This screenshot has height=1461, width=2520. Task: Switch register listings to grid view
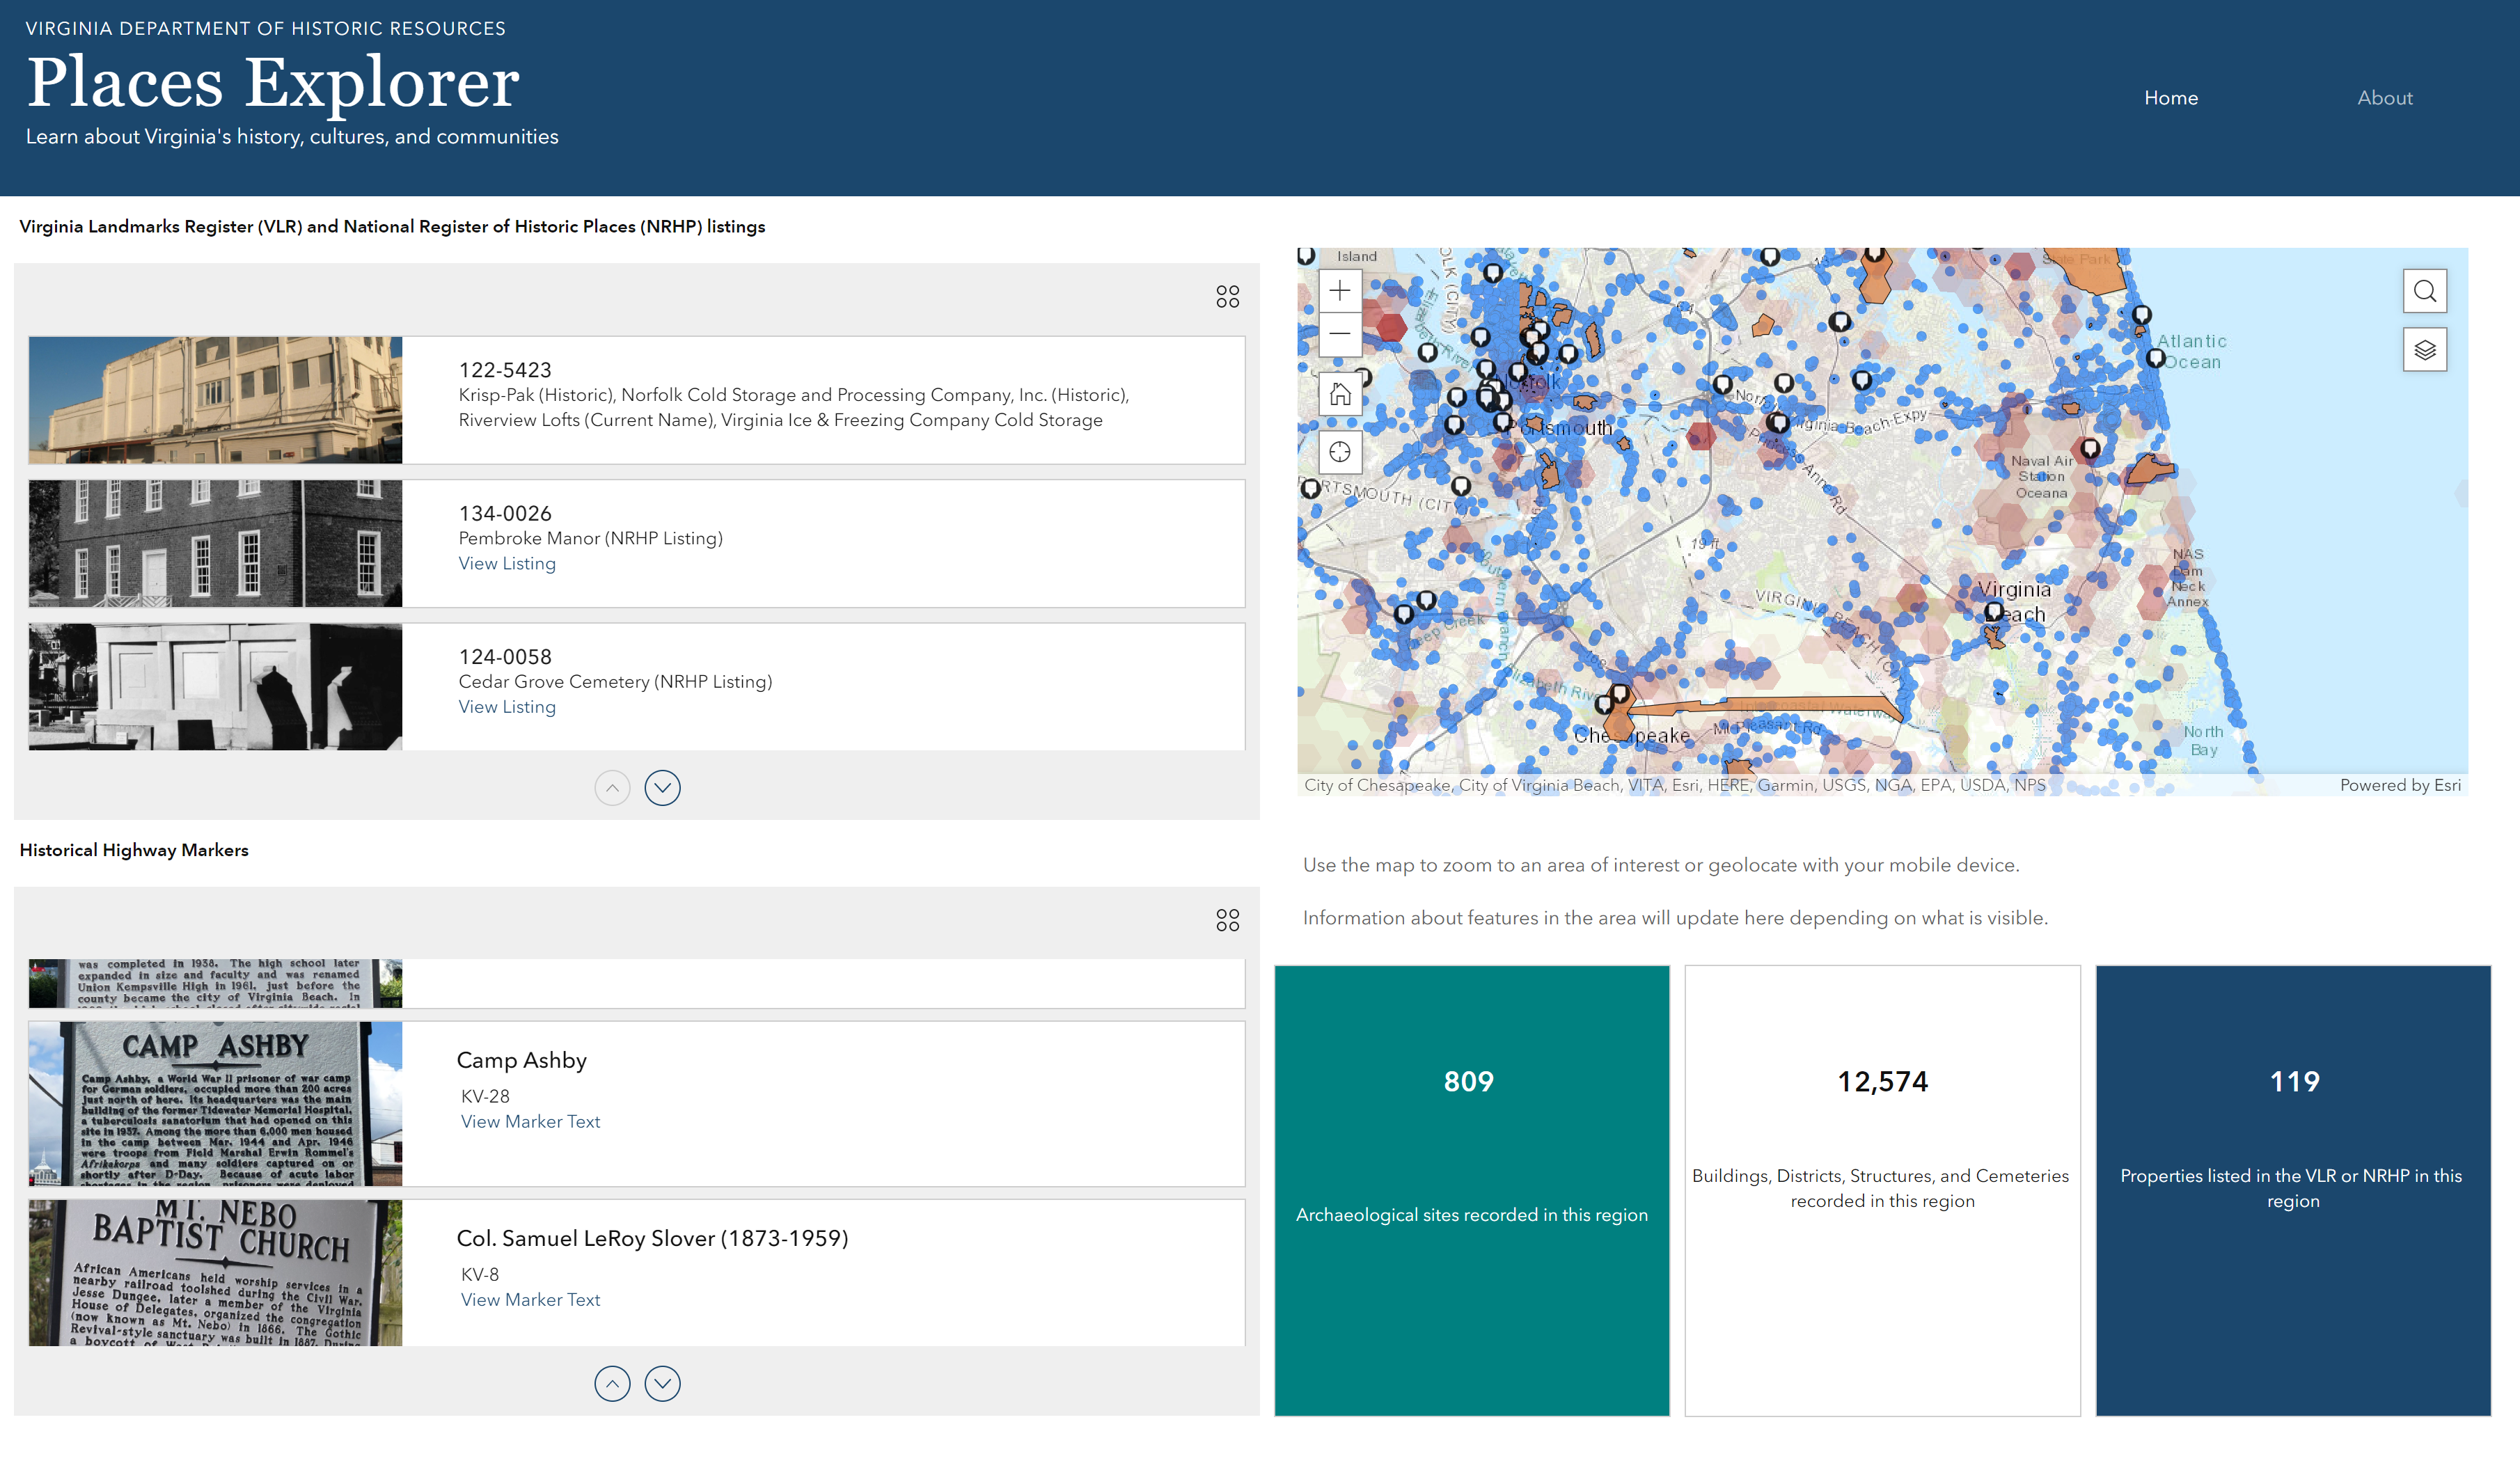(1227, 297)
